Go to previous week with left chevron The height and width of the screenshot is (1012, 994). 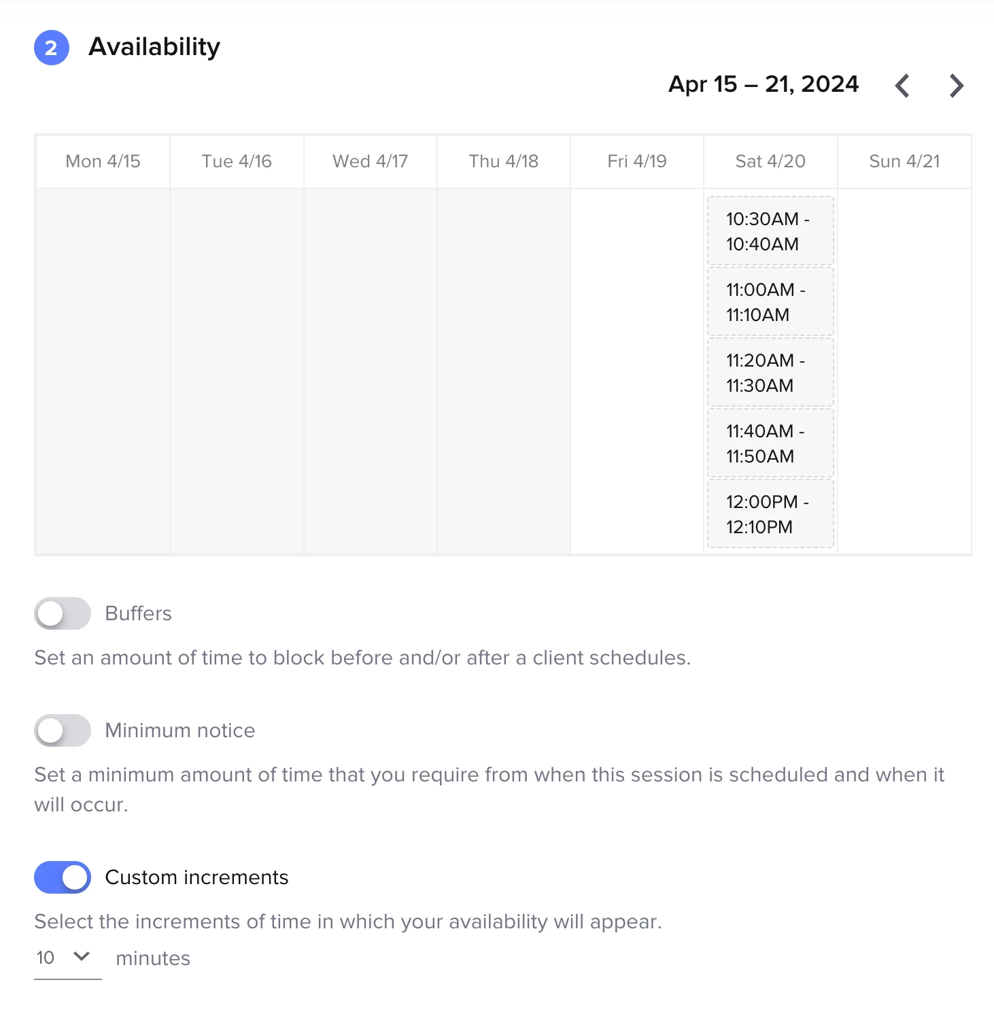point(902,86)
